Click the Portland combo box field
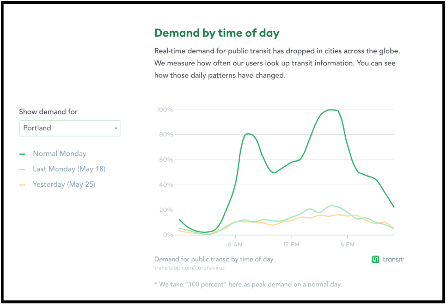Viewport: 446px width, 305px height. (x=70, y=128)
